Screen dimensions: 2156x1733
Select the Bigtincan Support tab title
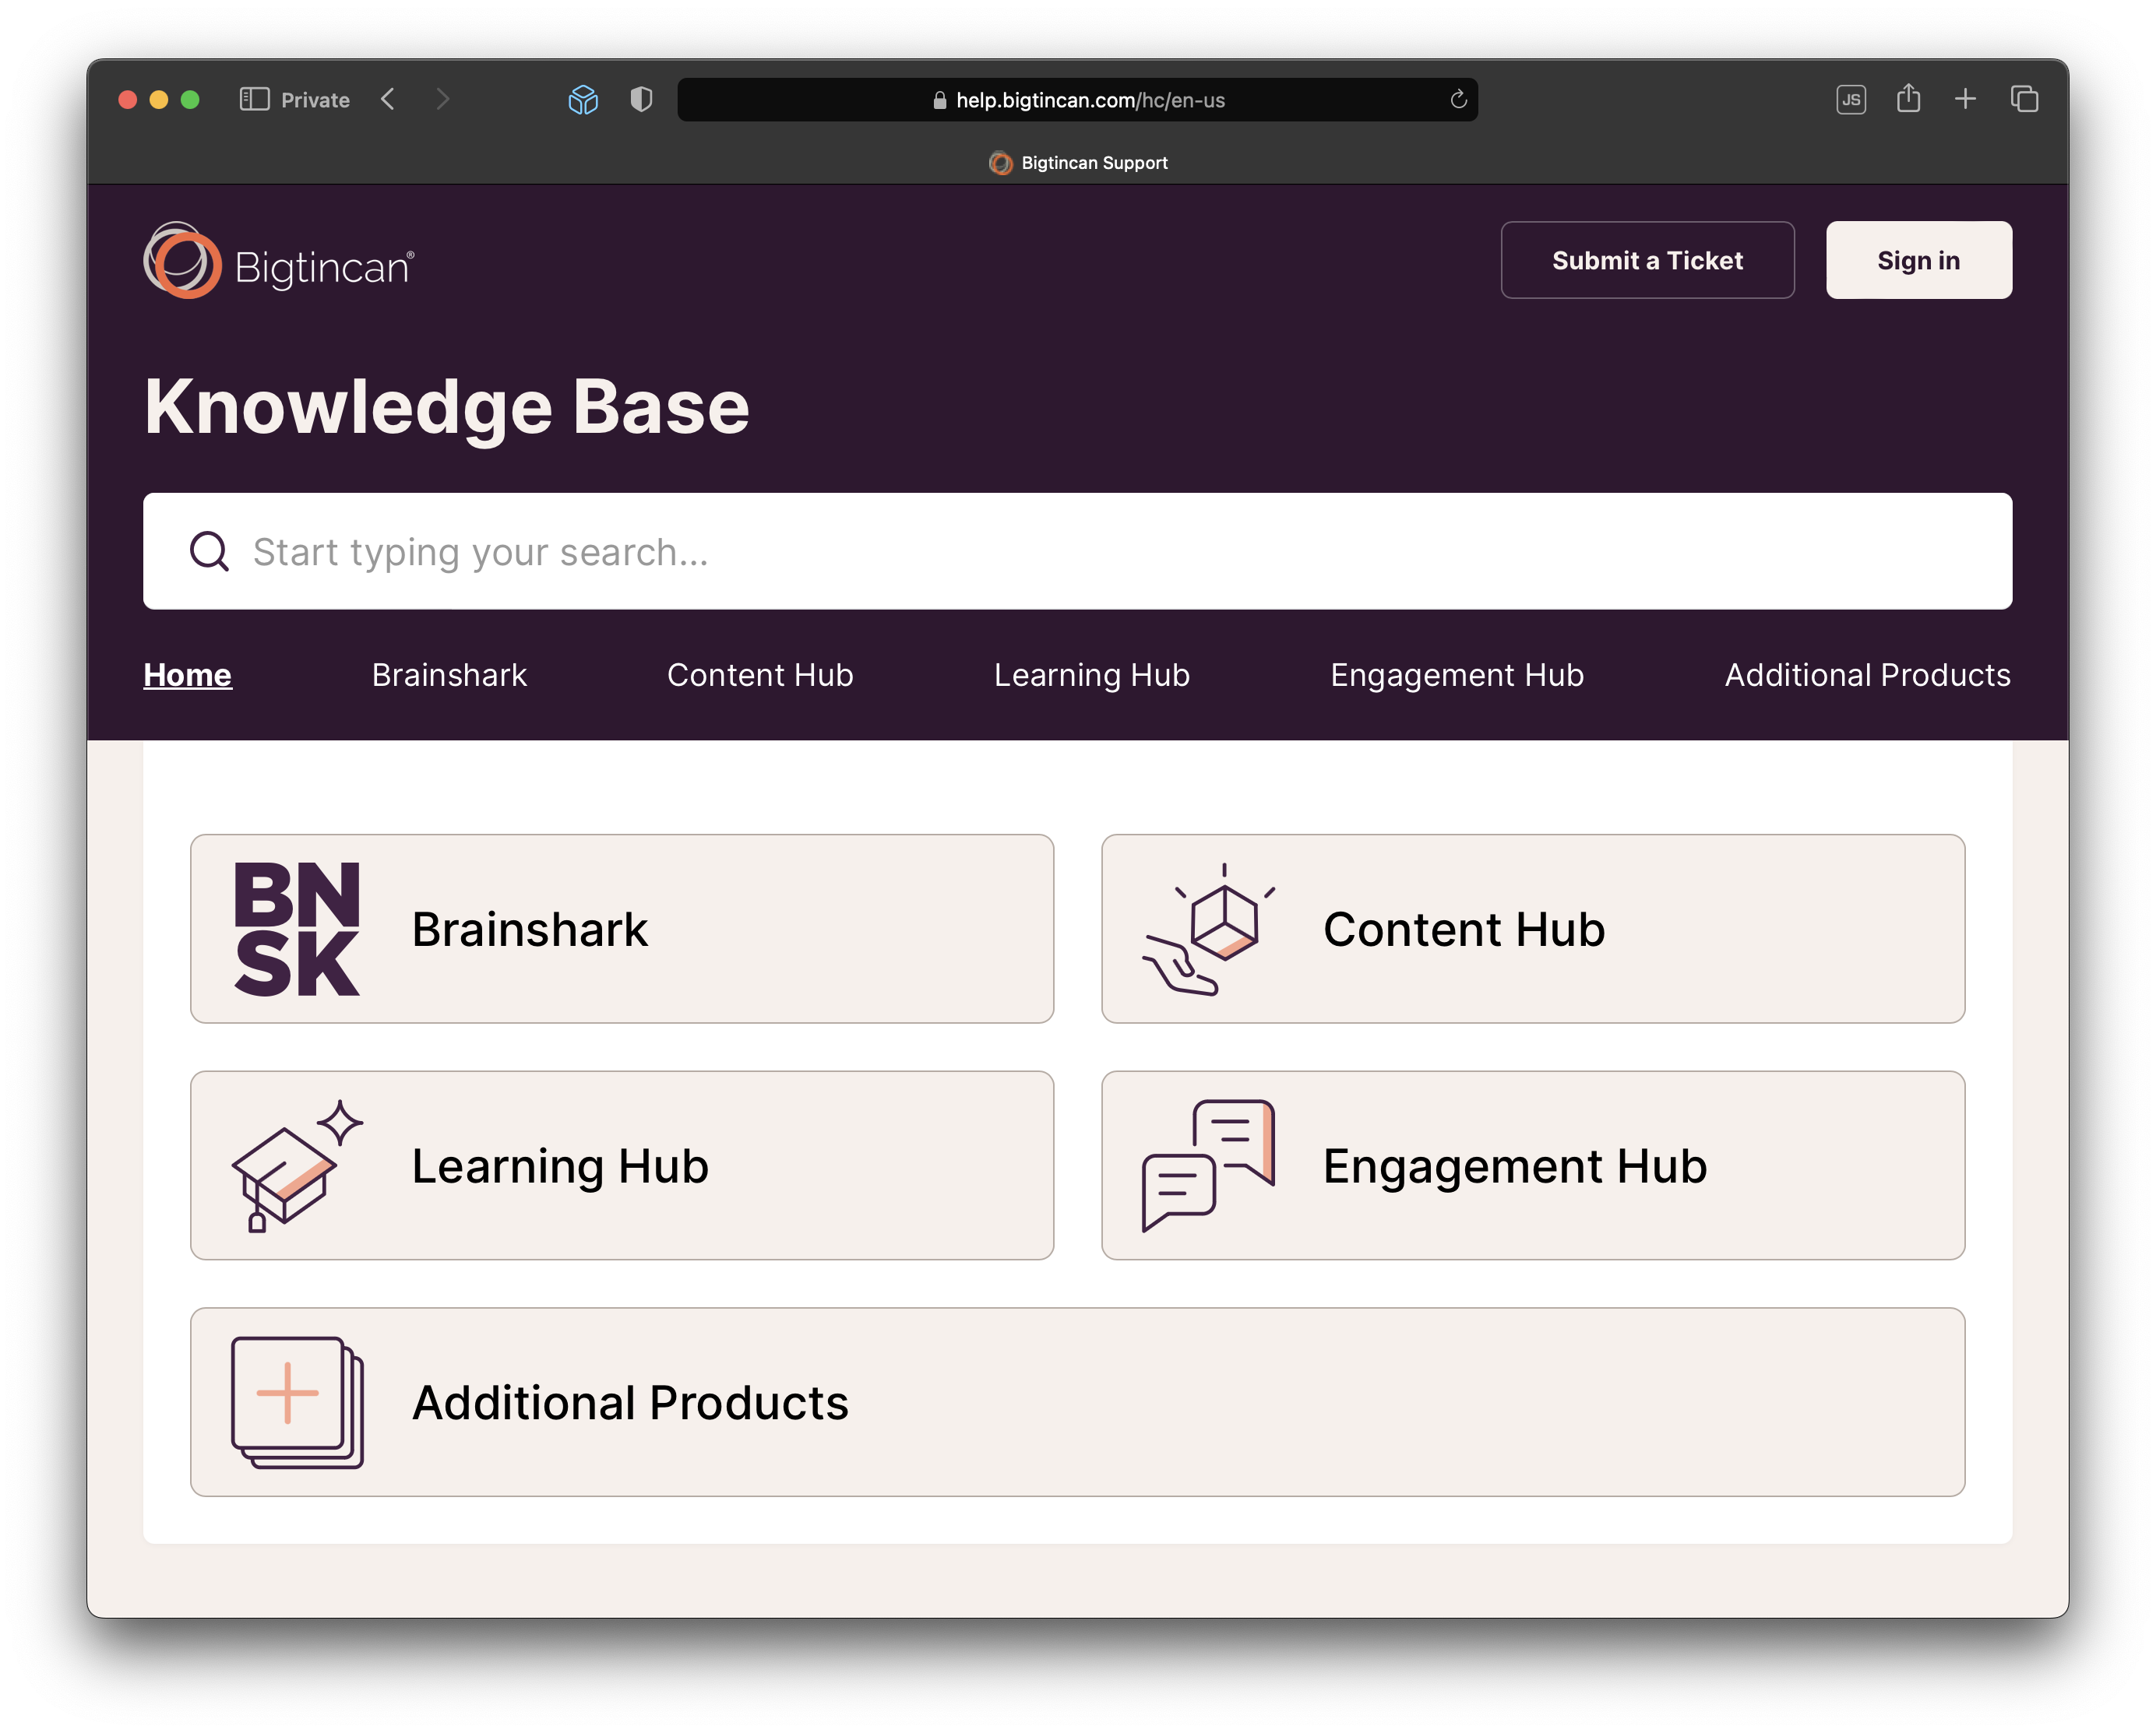tap(1094, 163)
